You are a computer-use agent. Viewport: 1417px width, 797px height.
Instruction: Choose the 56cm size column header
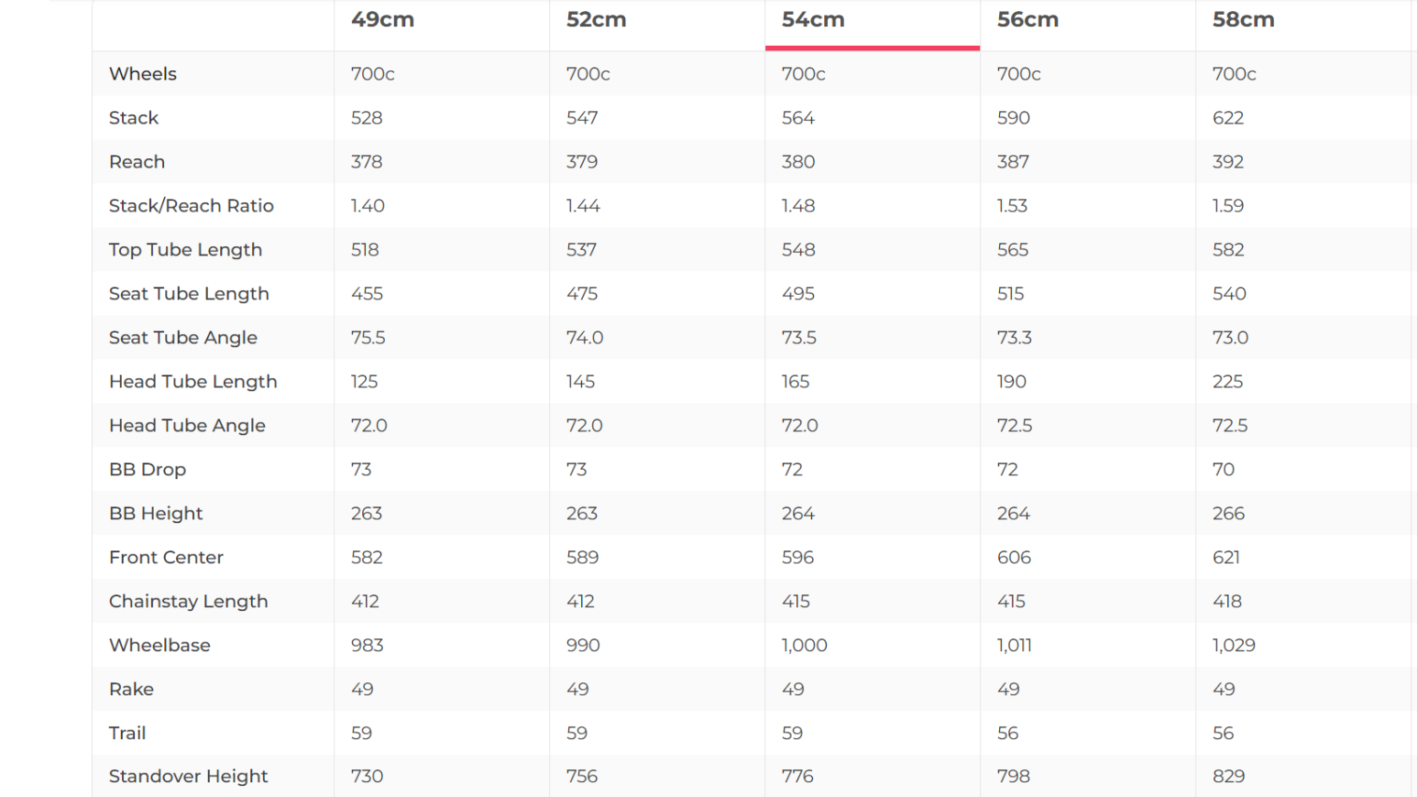point(1028,20)
